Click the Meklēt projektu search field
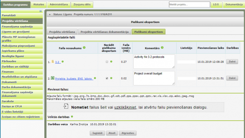Screen dimensions: 245x138 click(189, 5)
